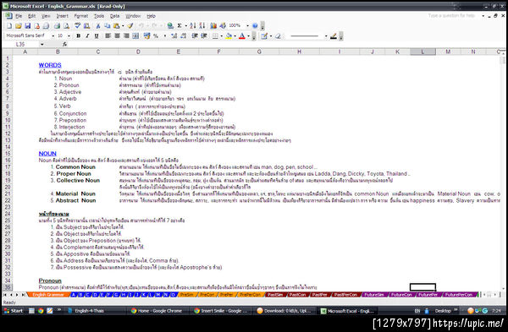Open the Fill Color dropdown arrow
The width and height of the screenshot is (508, 332).
235,35
